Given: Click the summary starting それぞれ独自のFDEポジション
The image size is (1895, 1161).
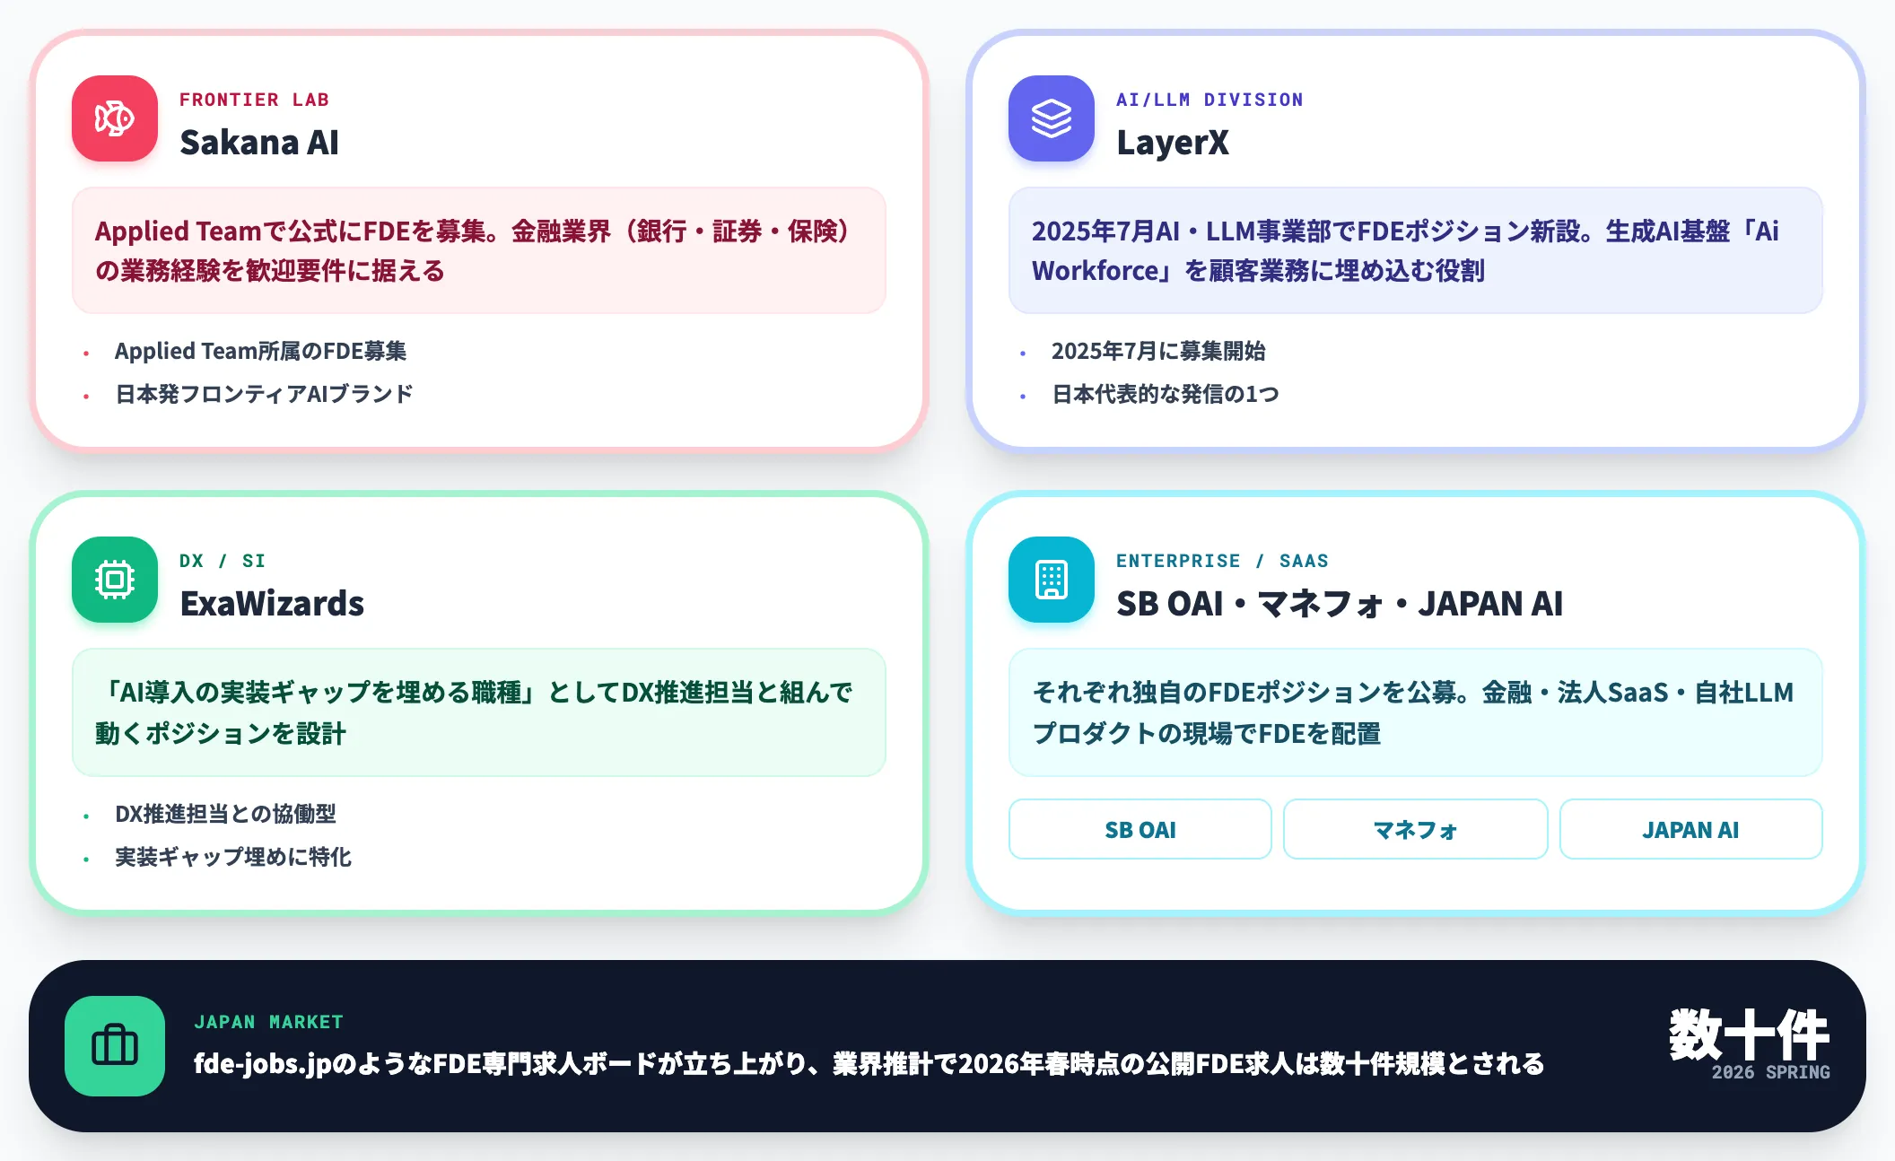Looking at the screenshot, I should coord(1416,712).
